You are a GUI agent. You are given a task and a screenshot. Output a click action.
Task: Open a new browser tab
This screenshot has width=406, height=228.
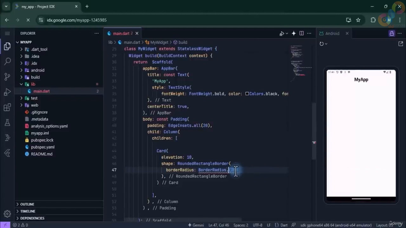point(87,6)
